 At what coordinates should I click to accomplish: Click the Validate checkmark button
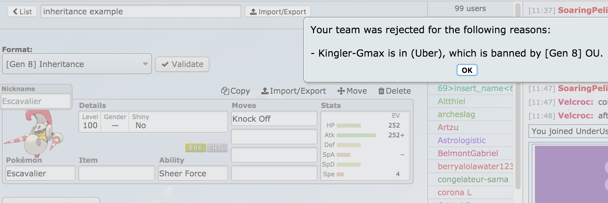point(182,64)
